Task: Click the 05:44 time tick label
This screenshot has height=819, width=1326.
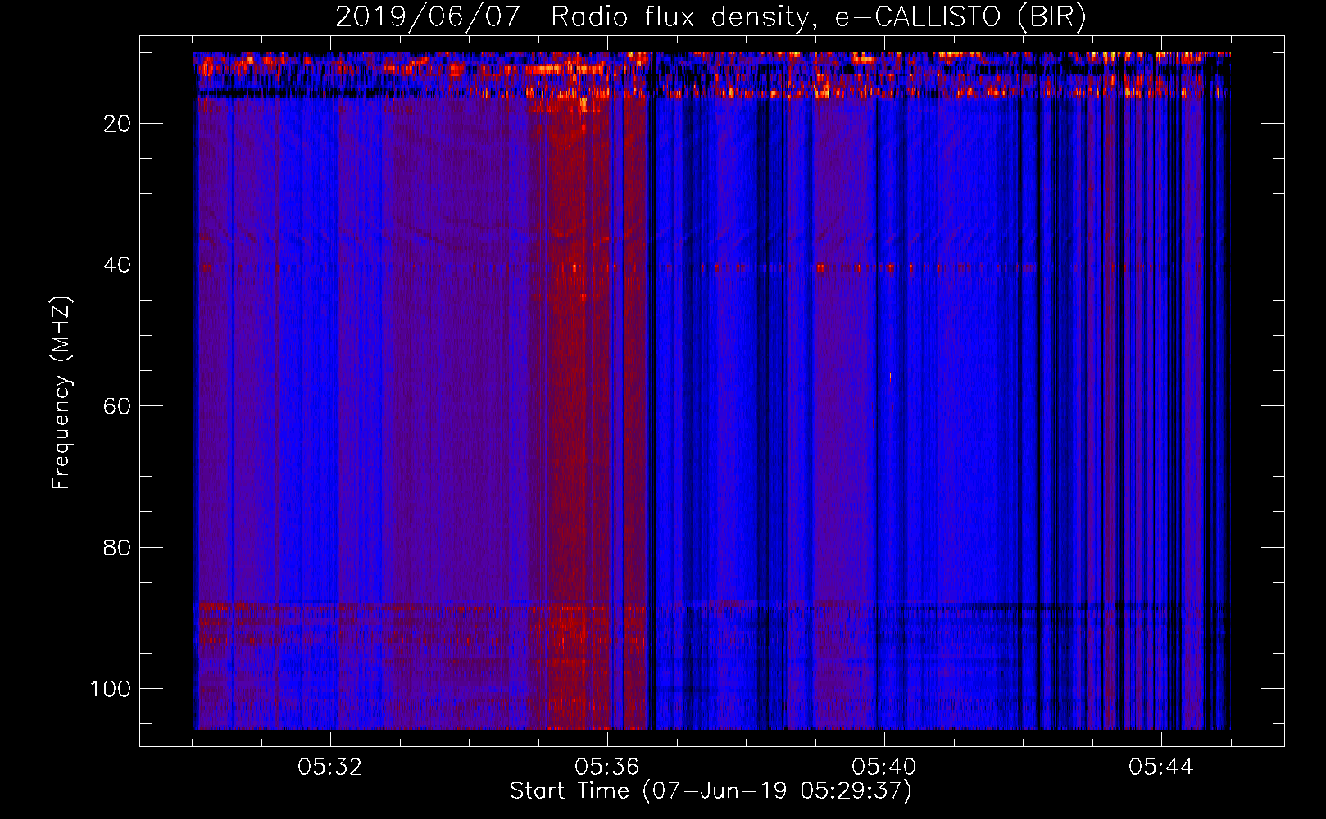Action: [x=1161, y=767]
